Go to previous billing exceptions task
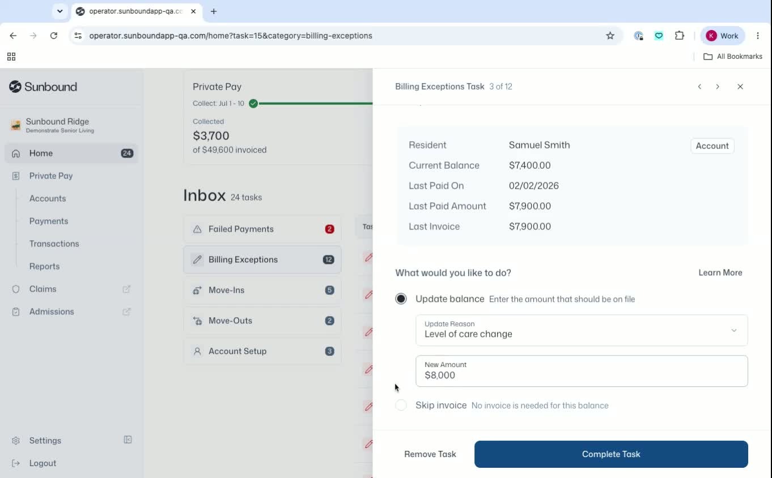Viewport: 772px width, 478px height. tap(699, 87)
